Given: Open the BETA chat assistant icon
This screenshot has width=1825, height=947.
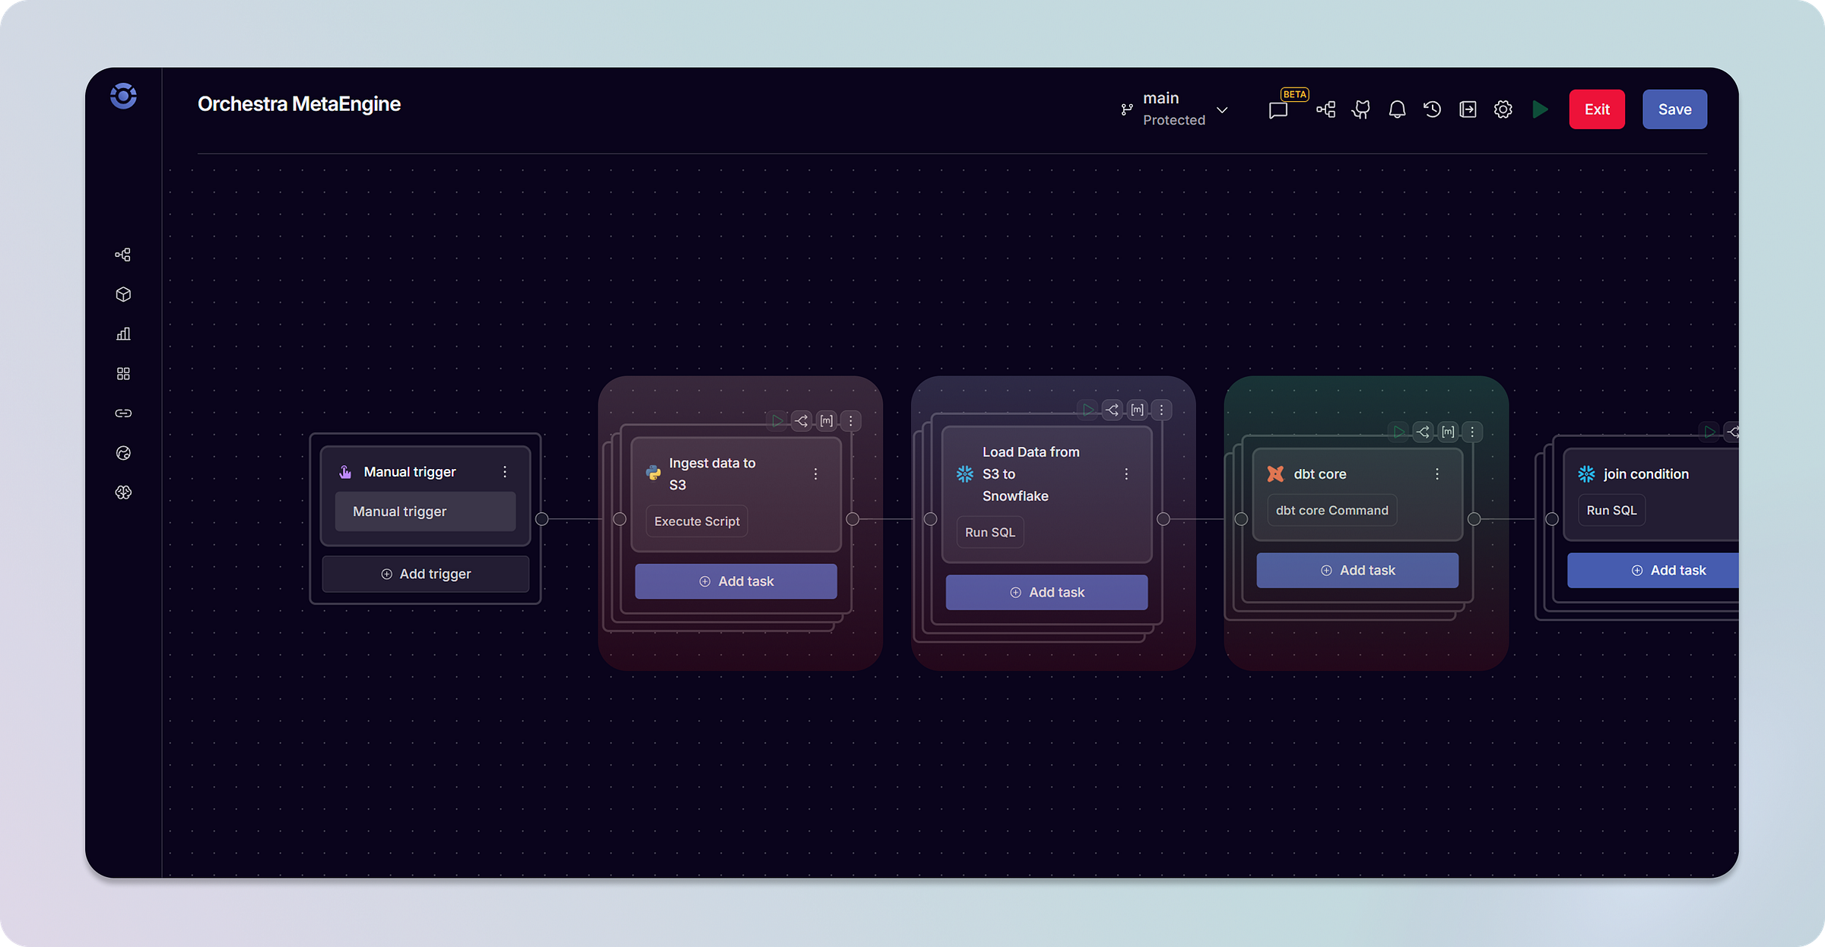Looking at the screenshot, I should pyautogui.click(x=1278, y=110).
